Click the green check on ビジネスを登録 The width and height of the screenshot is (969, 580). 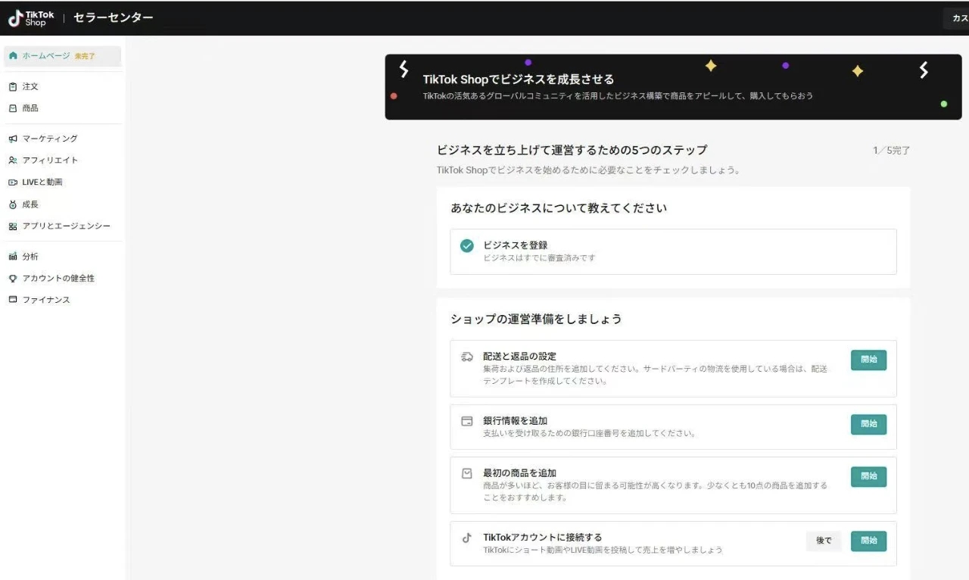(467, 246)
